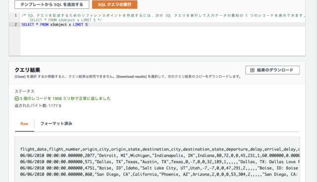Click the green success checkmark status icon
The image size is (317, 182).
17,98
